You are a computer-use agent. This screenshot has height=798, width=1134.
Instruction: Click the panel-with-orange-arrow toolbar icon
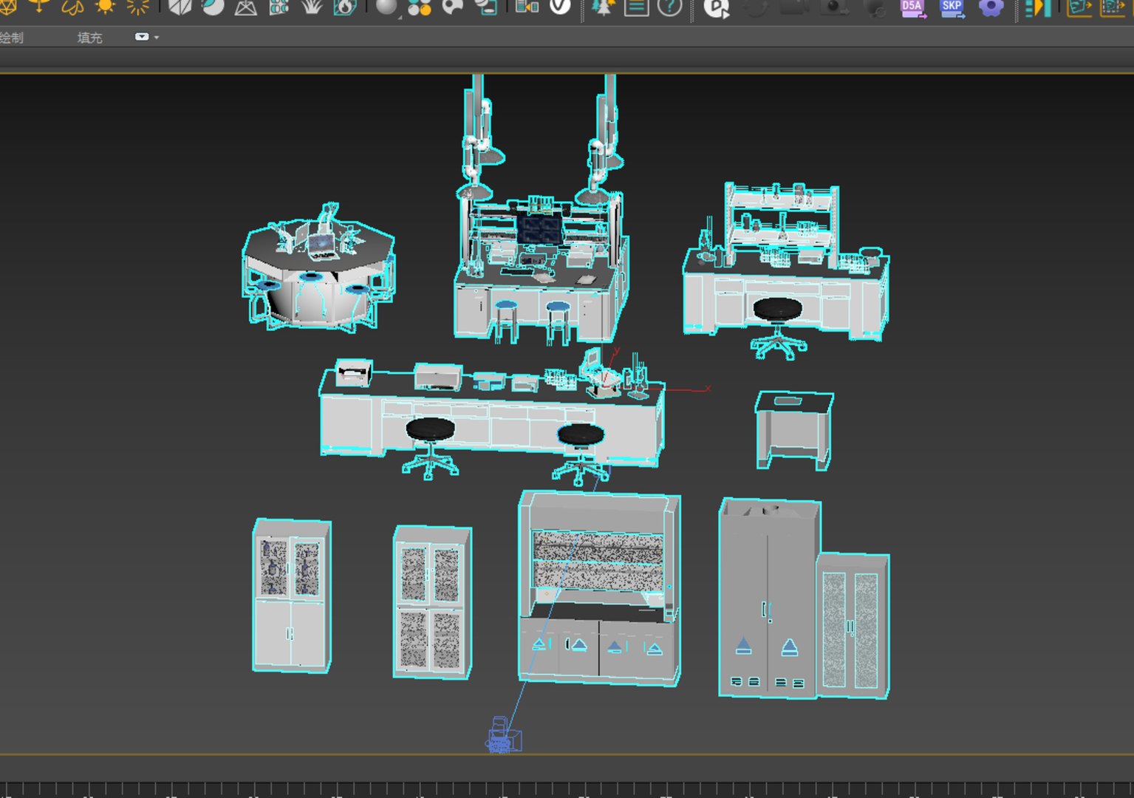(x=527, y=7)
